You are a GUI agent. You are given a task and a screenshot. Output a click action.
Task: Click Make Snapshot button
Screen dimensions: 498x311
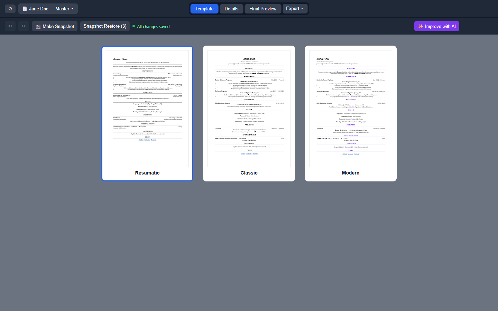point(55,26)
